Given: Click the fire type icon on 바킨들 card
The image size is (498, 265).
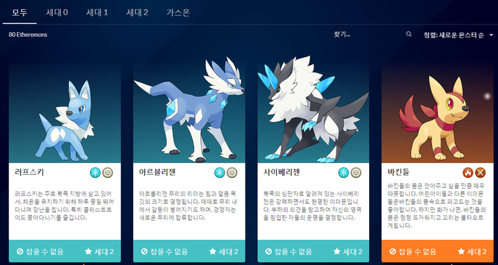Looking at the screenshot, I should click(468, 173).
